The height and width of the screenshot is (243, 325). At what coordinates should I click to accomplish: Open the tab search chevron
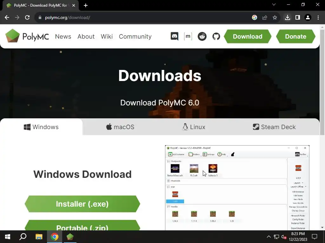click(x=274, y=4)
